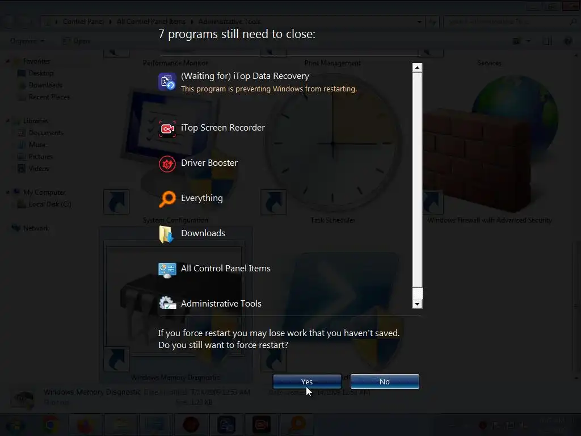
Task: Click iTop Data Recovery taskbar icon
Action: pyautogui.click(x=226, y=425)
